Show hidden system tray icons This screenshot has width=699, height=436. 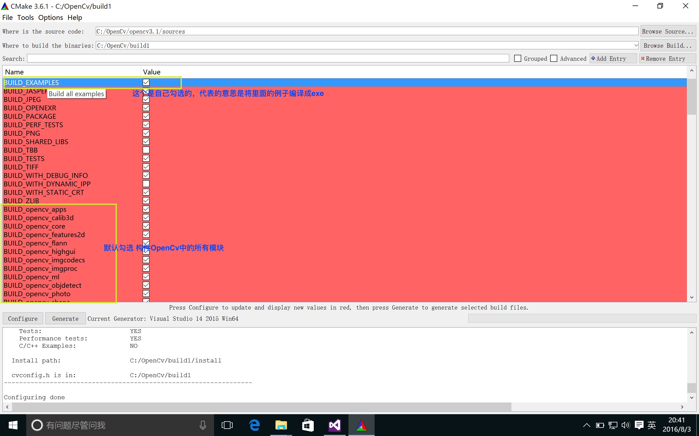(x=587, y=425)
